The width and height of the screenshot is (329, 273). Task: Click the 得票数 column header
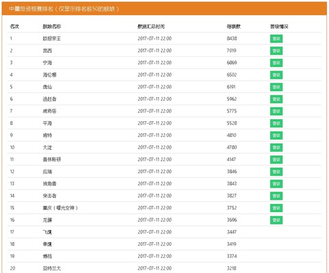point(234,27)
